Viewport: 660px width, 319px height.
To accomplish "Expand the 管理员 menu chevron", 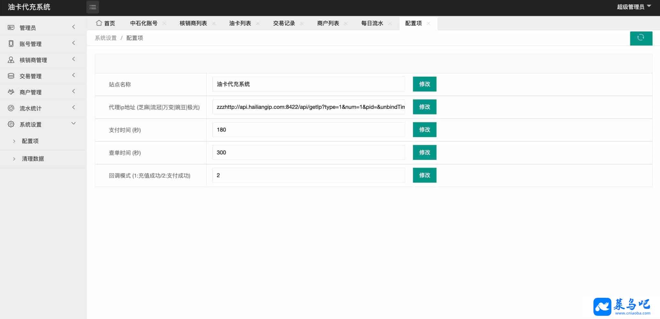I will [73, 27].
